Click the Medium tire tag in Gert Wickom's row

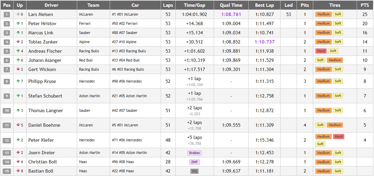[323, 69]
